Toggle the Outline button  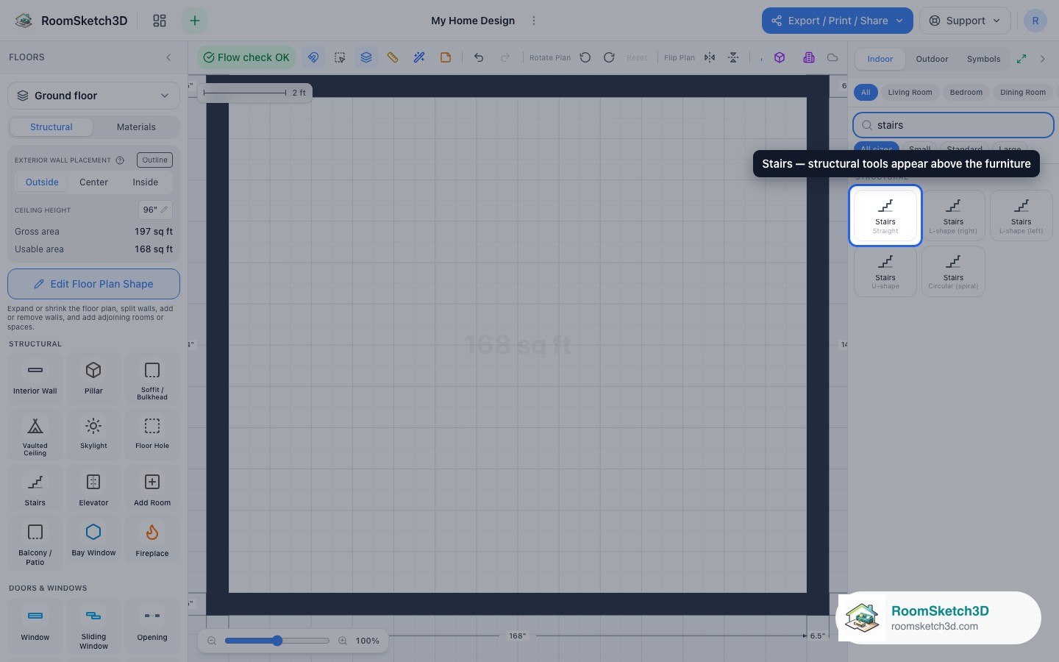point(154,160)
